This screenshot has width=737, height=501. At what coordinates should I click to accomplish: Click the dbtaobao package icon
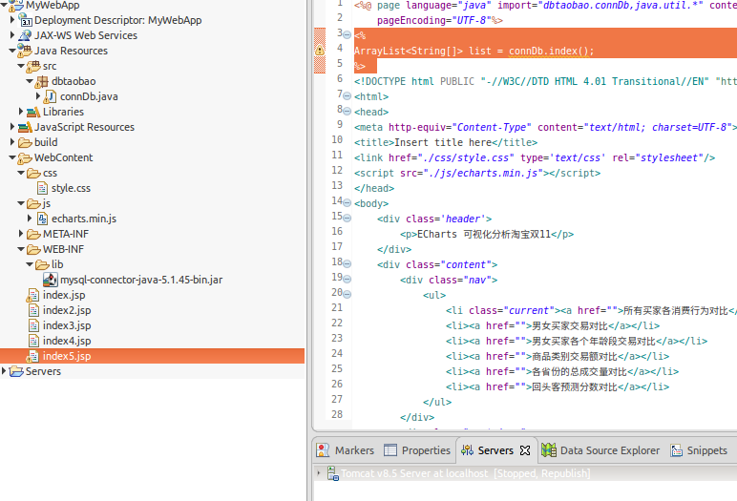pos(42,81)
